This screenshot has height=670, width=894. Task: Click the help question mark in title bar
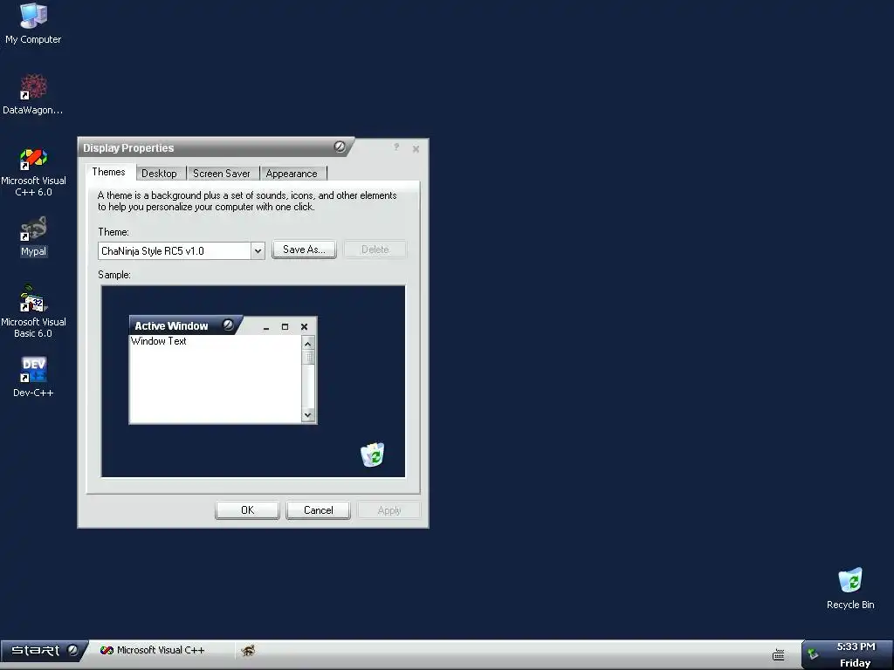[x=396, y=147]
